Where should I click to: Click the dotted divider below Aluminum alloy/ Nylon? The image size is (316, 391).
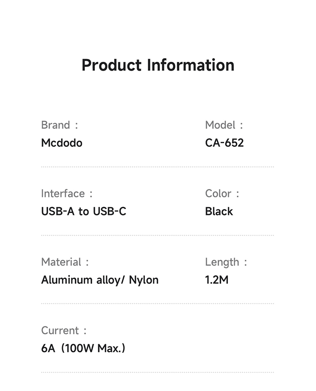click(x=158, y=303)
